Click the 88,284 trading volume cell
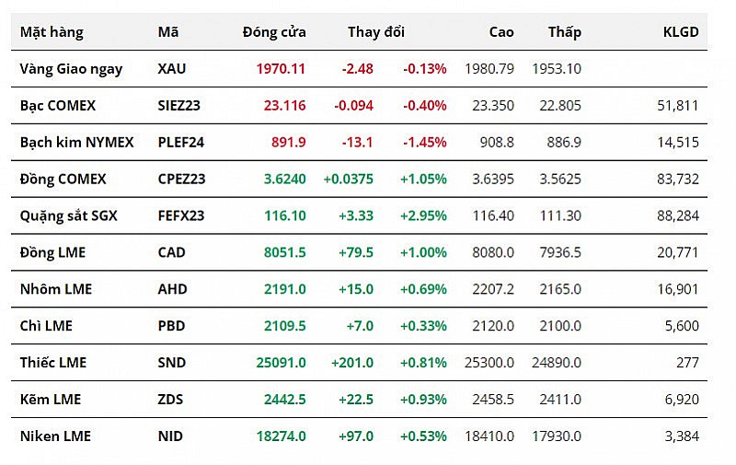 pos(680,216)
